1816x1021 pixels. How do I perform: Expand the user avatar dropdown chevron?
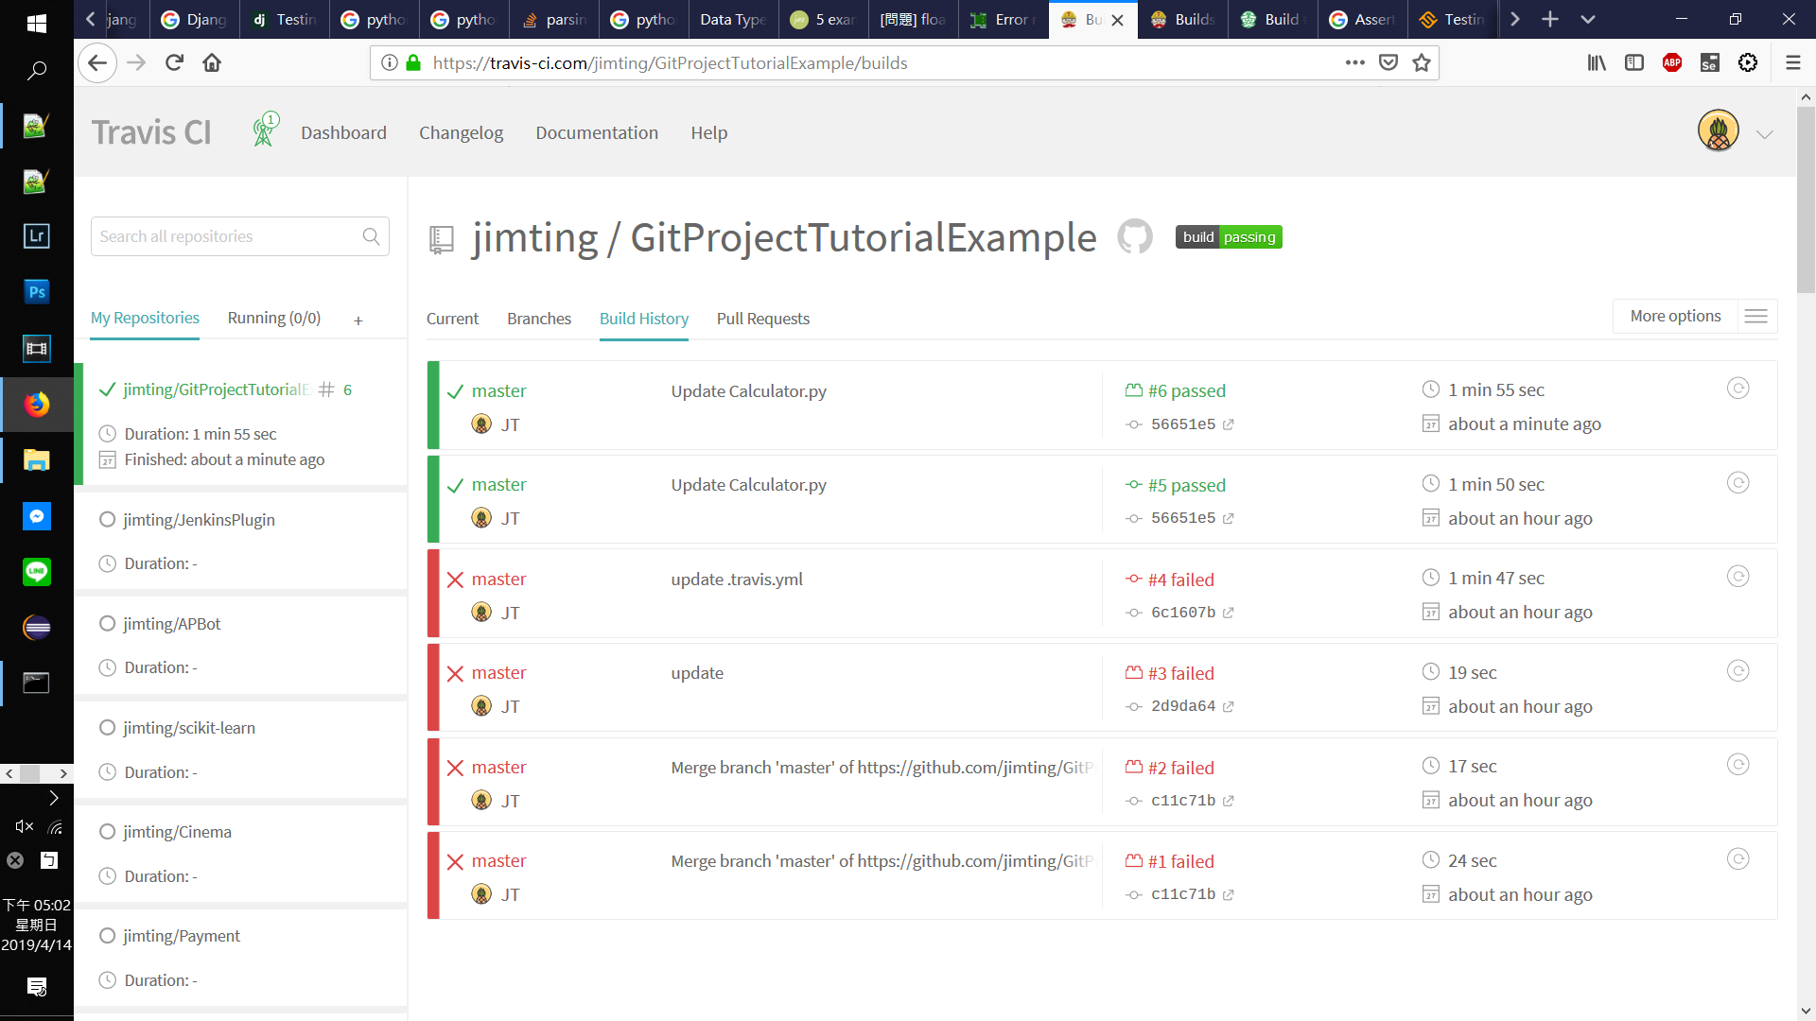(1764, 134)
